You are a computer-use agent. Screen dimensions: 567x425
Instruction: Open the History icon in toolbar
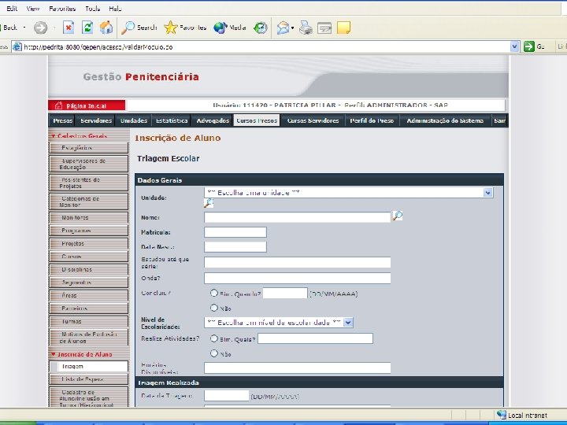[261, 28]
